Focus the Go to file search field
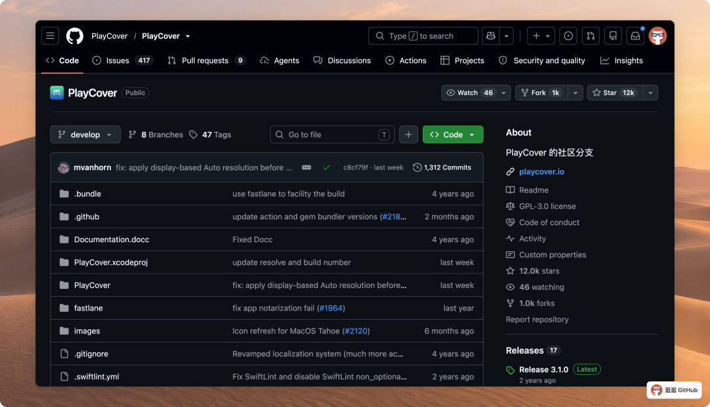Screen dimensions: 710x407 [x=333, y=135]
